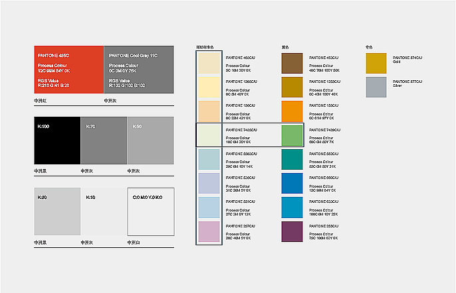Select the PANTONE Cool Gray 11C swatch
The height and width of the screenshot is (293, 456).
coord(138,69)
